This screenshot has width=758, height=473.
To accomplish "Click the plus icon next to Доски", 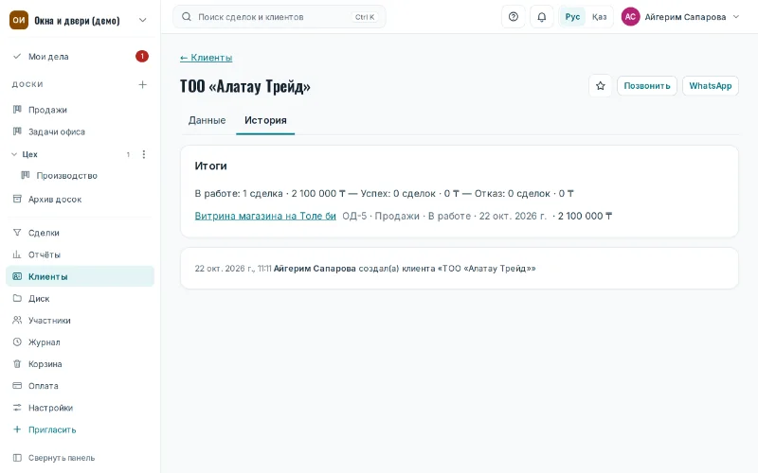I will click(143, 84).
